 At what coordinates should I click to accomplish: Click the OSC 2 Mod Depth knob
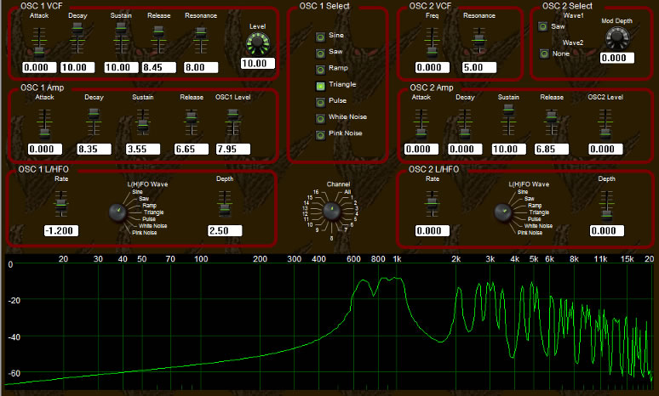click(616, 38)
